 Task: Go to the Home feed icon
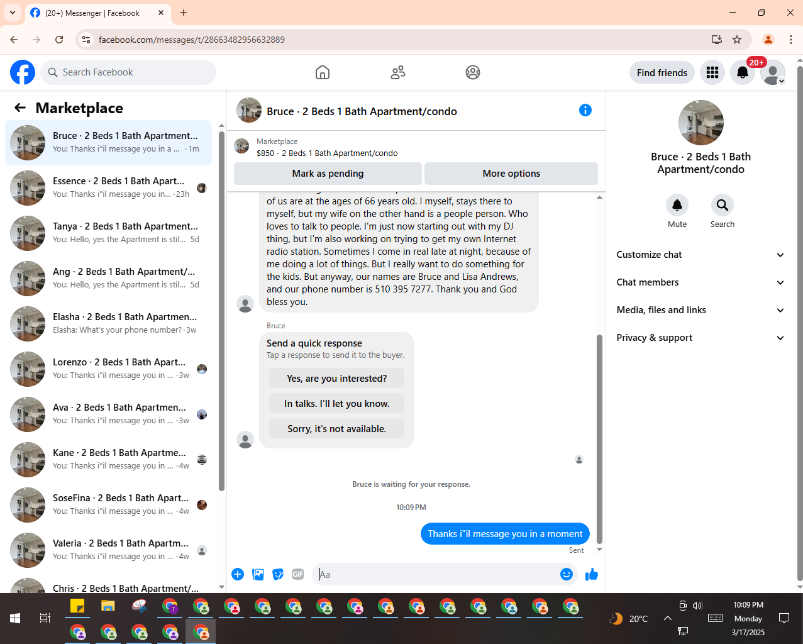323,72
